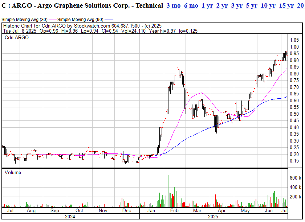Click the chart title 'Argo Graphene Solutions Corp.'
Screen dimensions: 305x222
point(84,6)
